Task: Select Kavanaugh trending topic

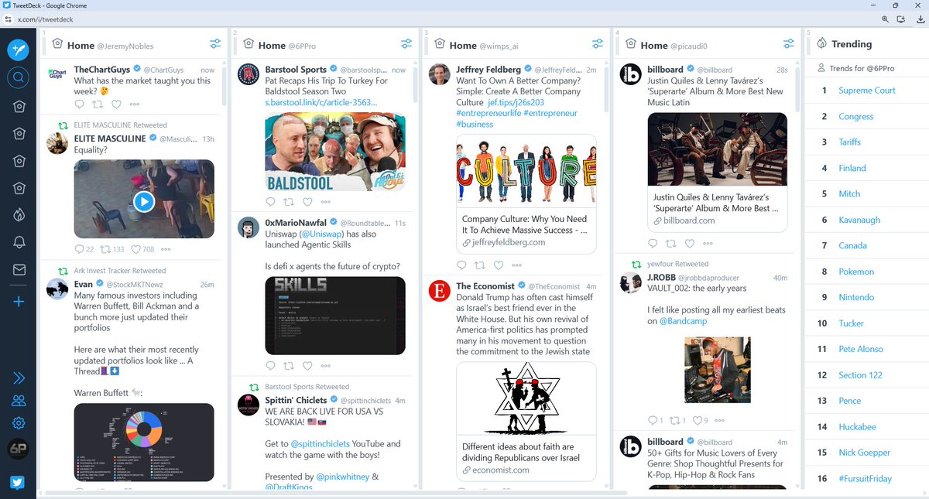Action: pyautogui.click(x=859, y=220)
